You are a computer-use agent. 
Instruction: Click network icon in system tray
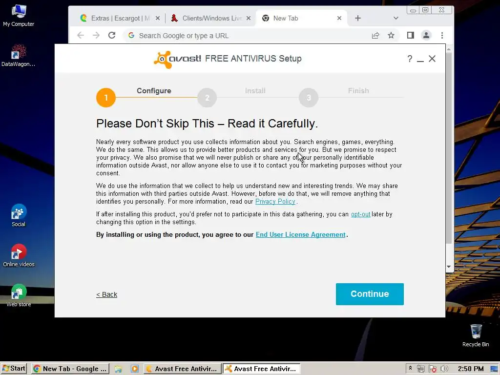pyautogui.click(x=421, y=369)
